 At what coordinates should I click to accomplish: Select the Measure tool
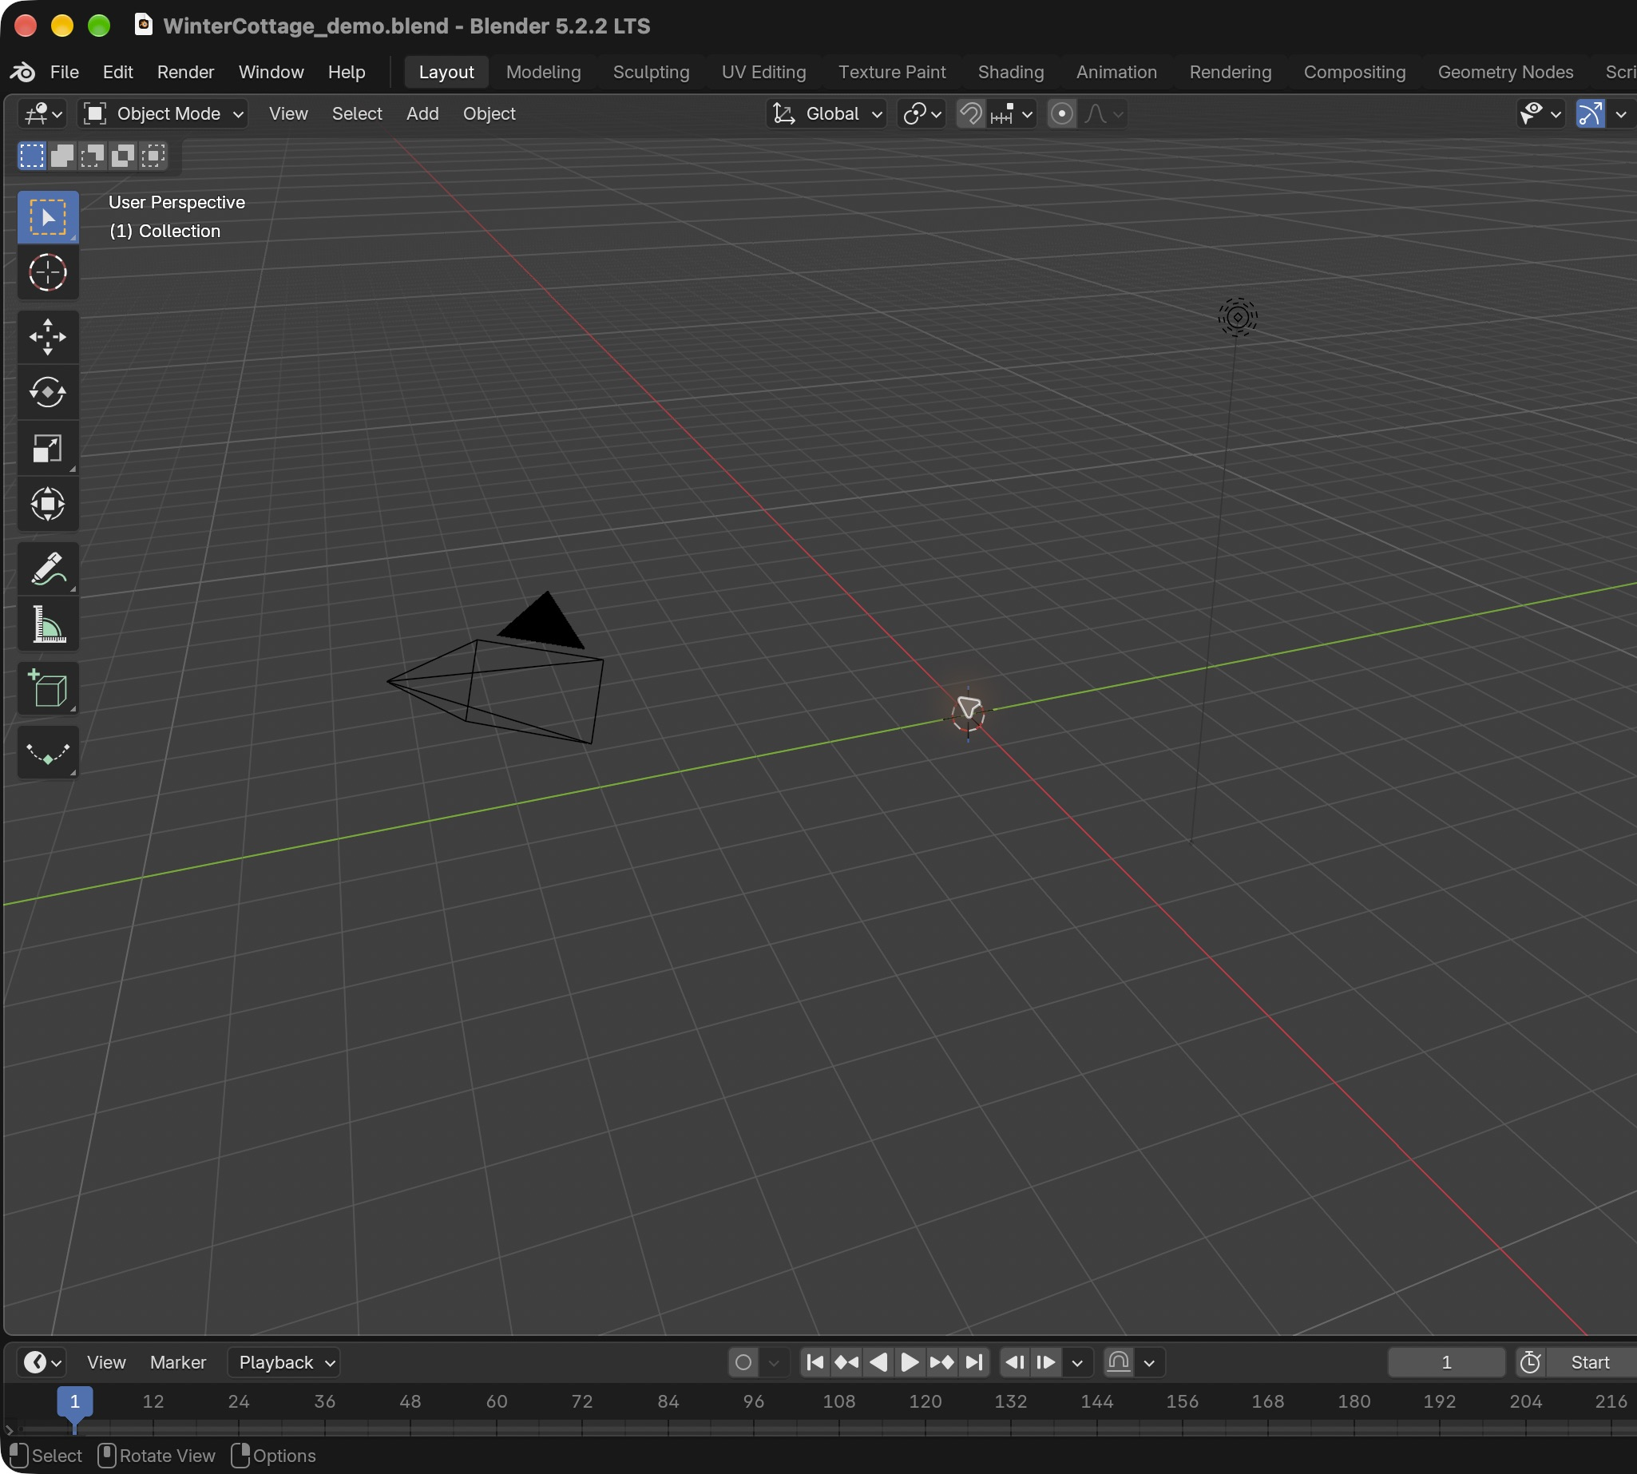pos(48,624)
